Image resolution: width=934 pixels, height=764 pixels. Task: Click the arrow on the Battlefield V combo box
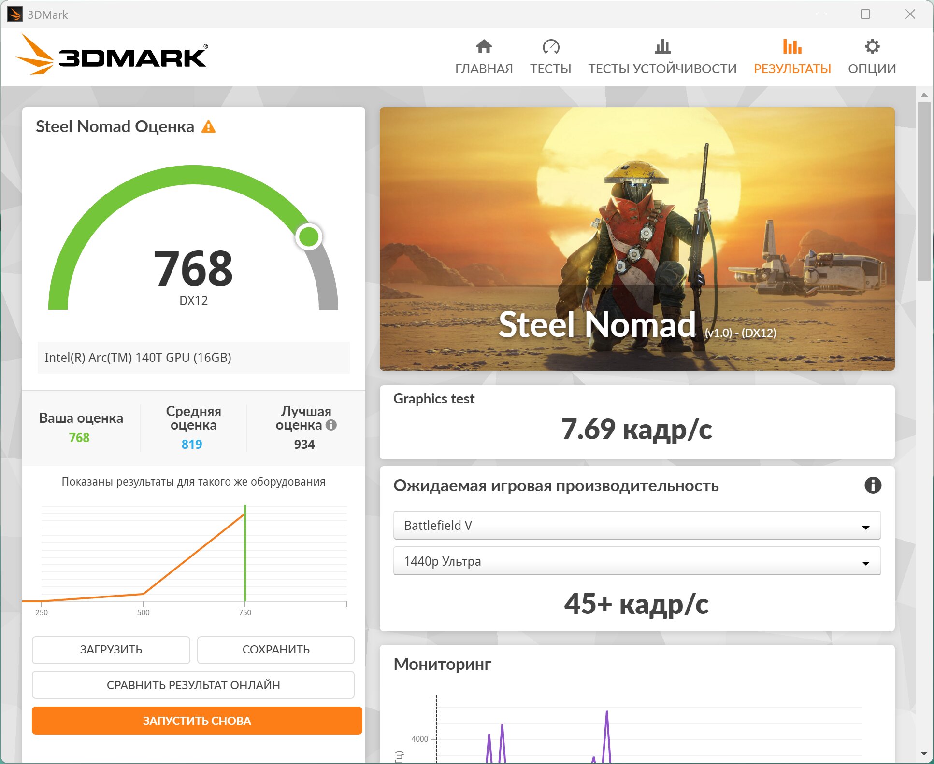866,528
